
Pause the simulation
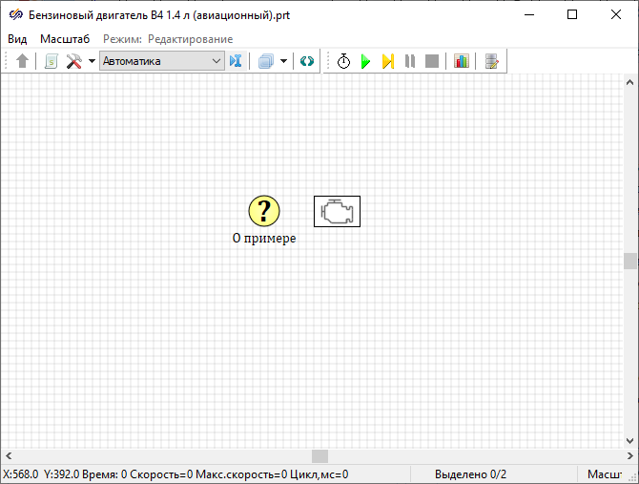(x=409, y=61)
